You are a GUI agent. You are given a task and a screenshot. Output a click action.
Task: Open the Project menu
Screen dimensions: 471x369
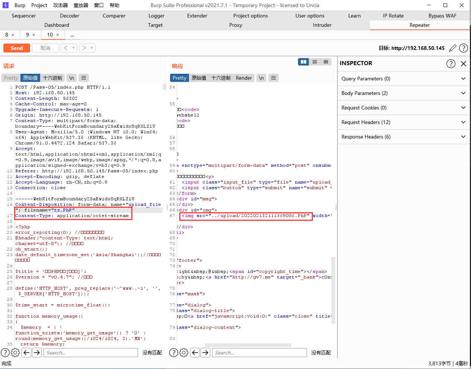[x=39, y=5]
